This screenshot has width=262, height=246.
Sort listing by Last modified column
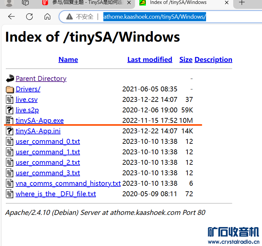(x=150, y=60)
